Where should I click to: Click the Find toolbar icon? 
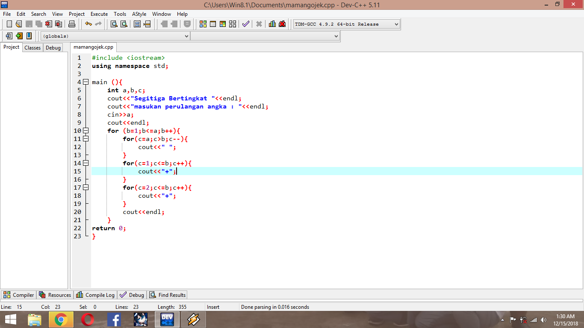pos(114,24)
